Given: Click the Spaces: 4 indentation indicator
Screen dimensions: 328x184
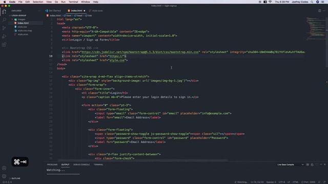Looking at the screenshot, I should (x=271, y=182).
